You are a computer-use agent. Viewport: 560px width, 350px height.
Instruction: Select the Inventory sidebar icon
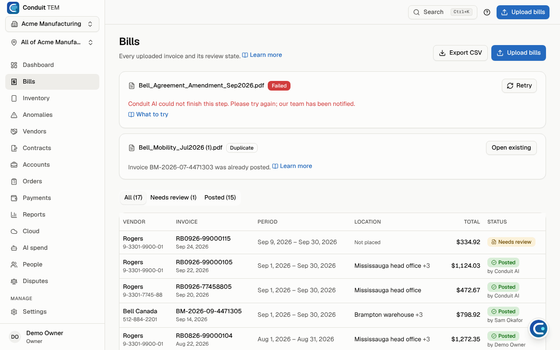pos(14,98)
